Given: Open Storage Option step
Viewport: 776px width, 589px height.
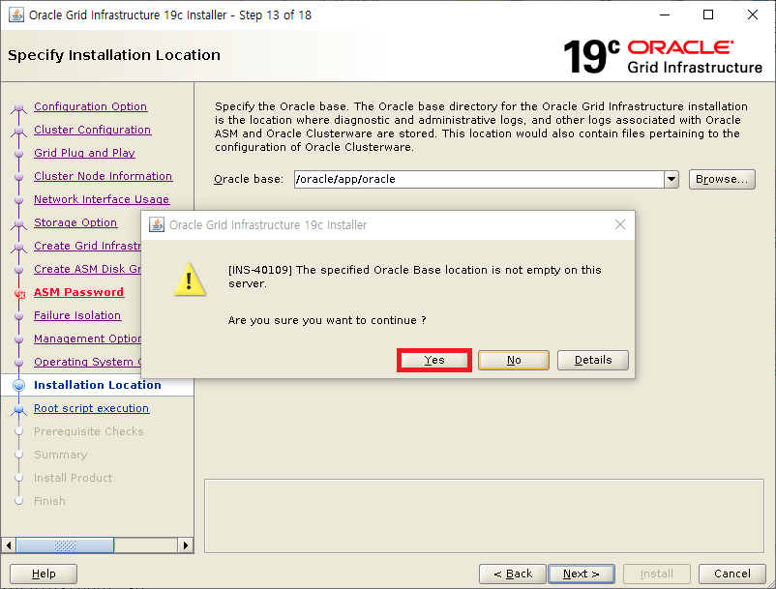Looking at the screenshot, I should [75, 222].
